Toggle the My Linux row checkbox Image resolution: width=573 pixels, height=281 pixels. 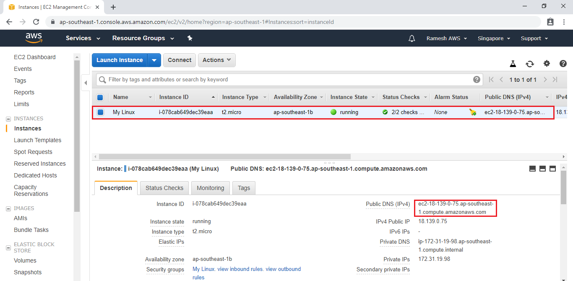pyautogui.click(x=101, y=112)
